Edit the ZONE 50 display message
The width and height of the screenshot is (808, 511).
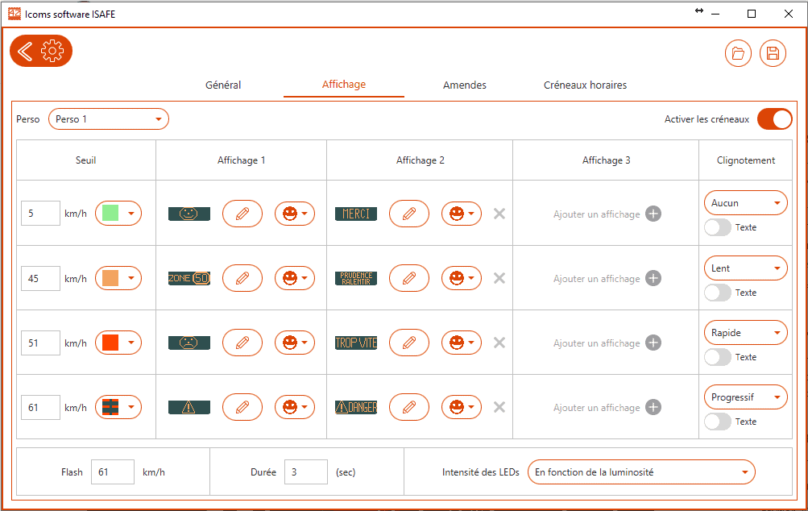click(242, 278)
